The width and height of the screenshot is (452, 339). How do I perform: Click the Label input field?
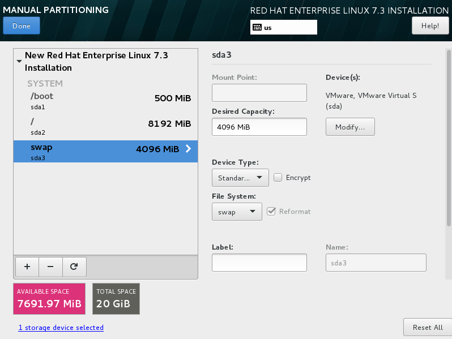tap(259, 263)
